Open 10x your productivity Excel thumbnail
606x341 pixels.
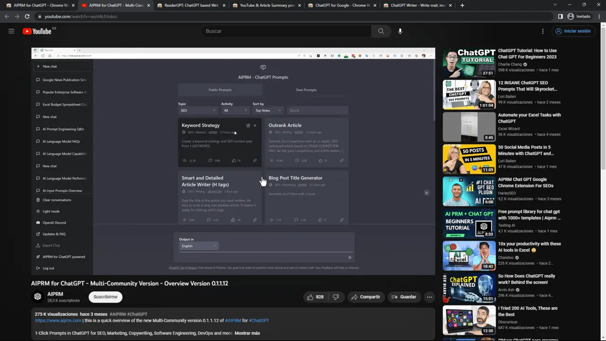(x=469, y=256)
